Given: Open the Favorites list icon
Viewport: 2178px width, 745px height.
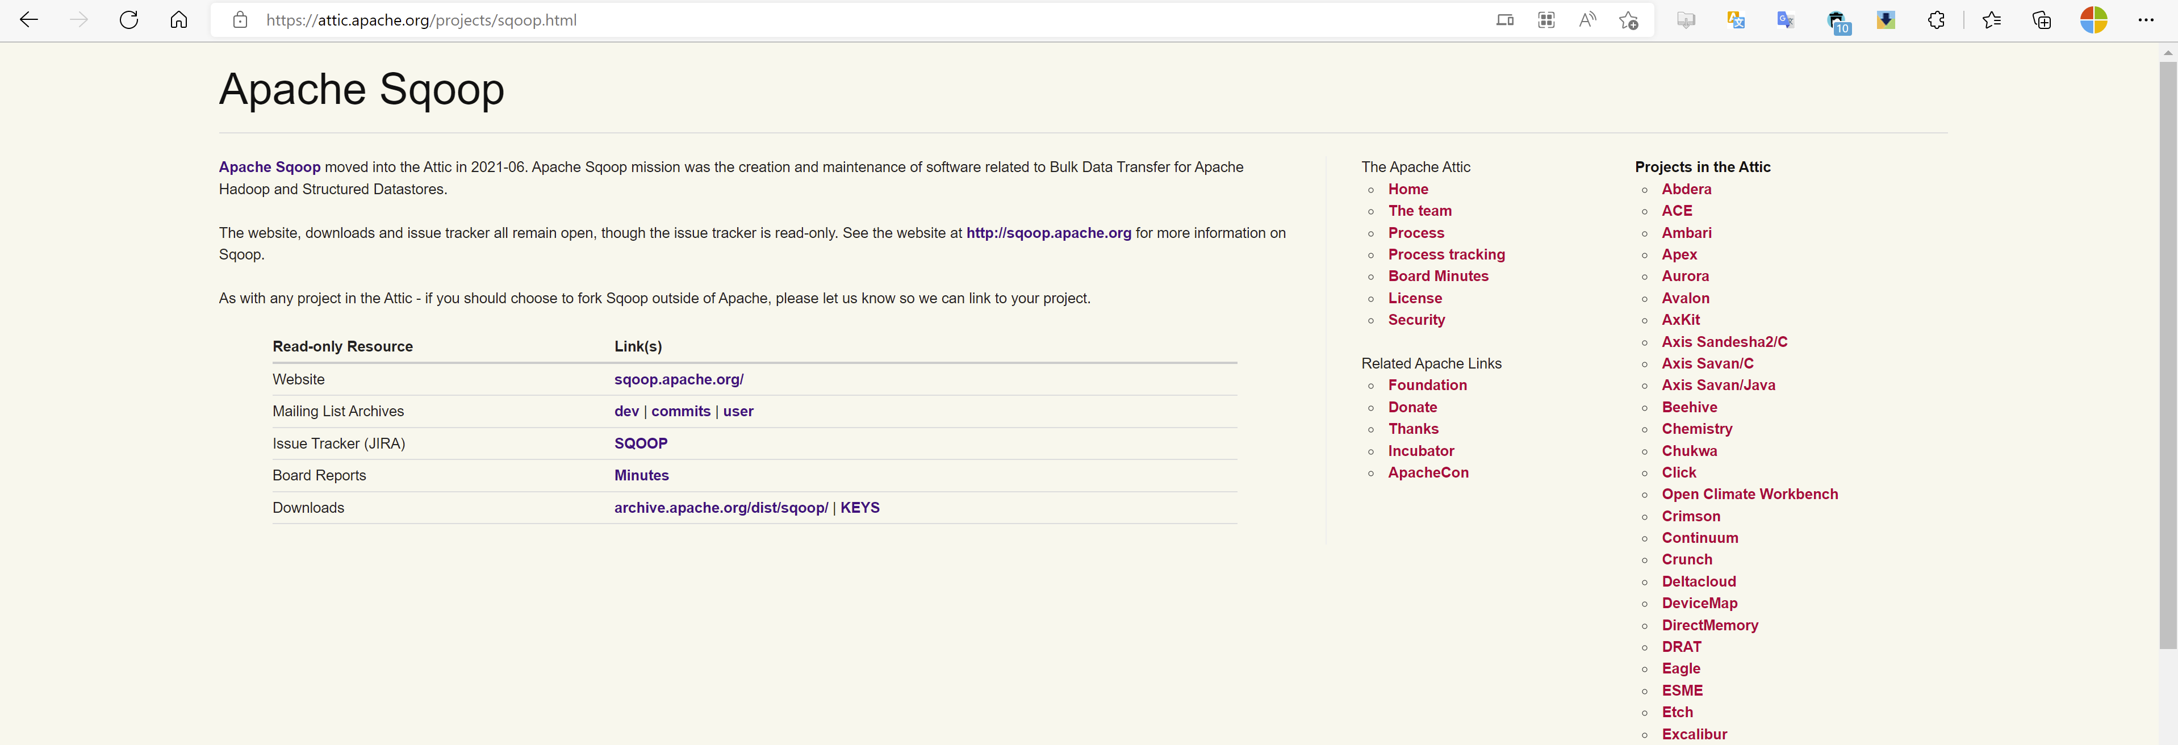Looking at the screenshot, I should coord(1991,20).
